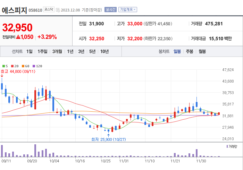The width and height of the screenshot is (243, 170).
Task: Click the 거래대금 value 15,510 백만
Action: click(x=220, y=39)
